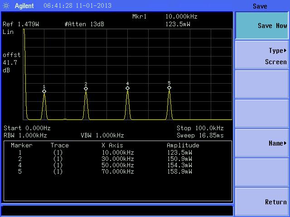Screen dimensions: 290x217
Task: Click the Stop 100.0kHz frequency readout
Action: 200,128
